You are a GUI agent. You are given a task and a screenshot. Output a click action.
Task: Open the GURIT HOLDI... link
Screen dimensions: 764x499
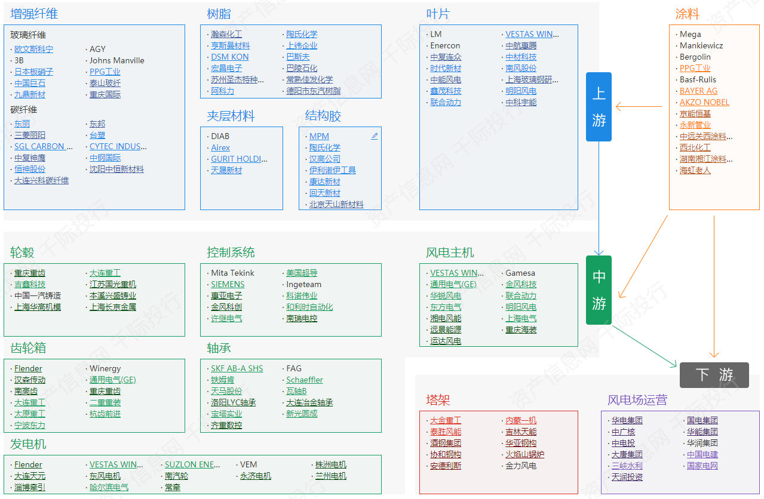pyautogui.click(x=240, y=159)
